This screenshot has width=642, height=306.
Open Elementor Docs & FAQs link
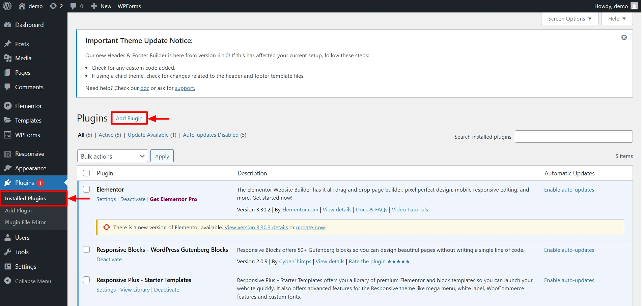[x=372, y=209]
